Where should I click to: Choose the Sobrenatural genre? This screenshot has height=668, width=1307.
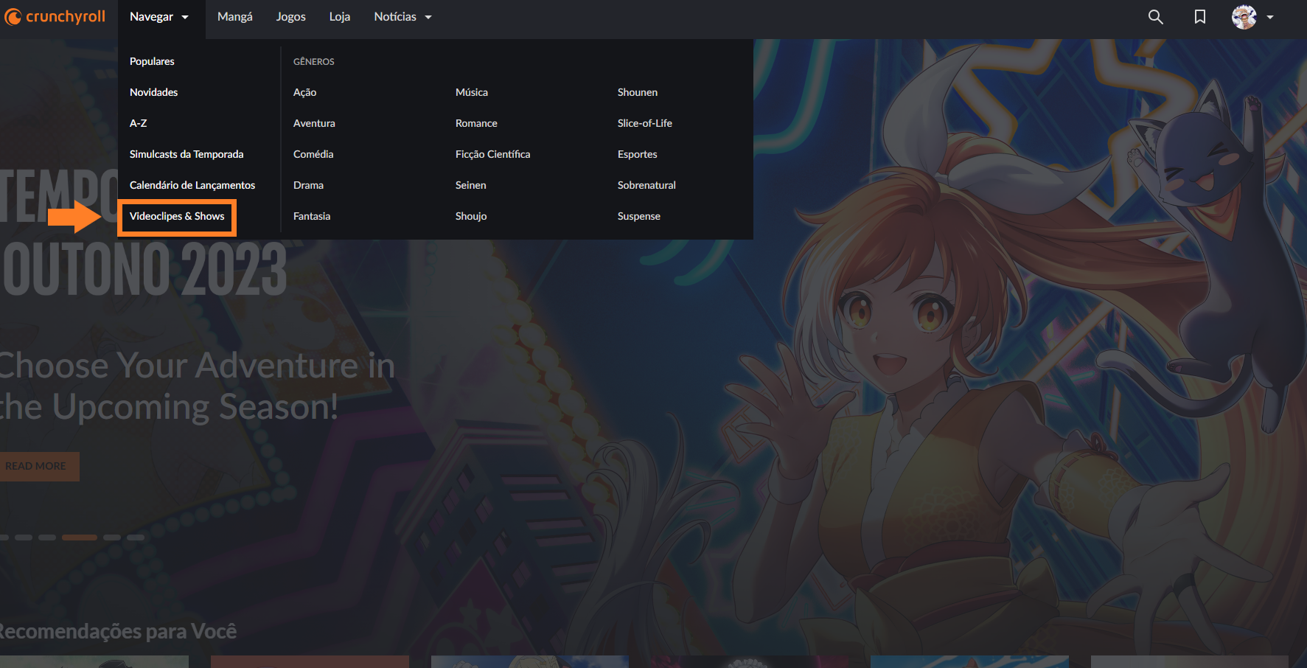pyautogui.click(x=646, y=185)
